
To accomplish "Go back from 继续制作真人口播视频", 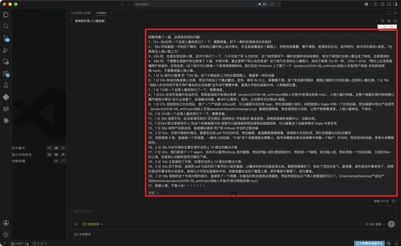I will click(71, 21).
